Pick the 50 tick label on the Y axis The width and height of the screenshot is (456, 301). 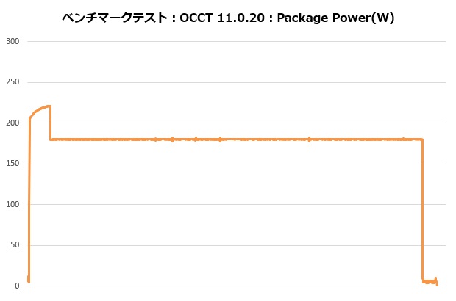15,245
